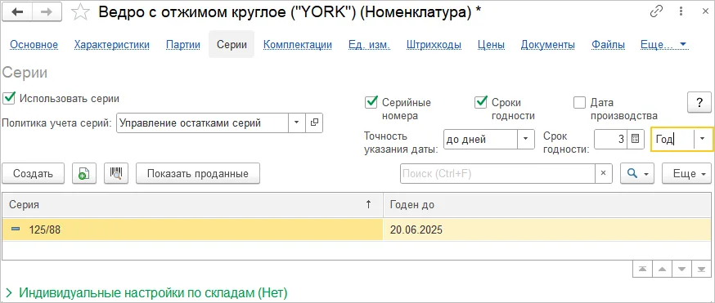Enable the Дата производства checkbox

pos(579,103)
